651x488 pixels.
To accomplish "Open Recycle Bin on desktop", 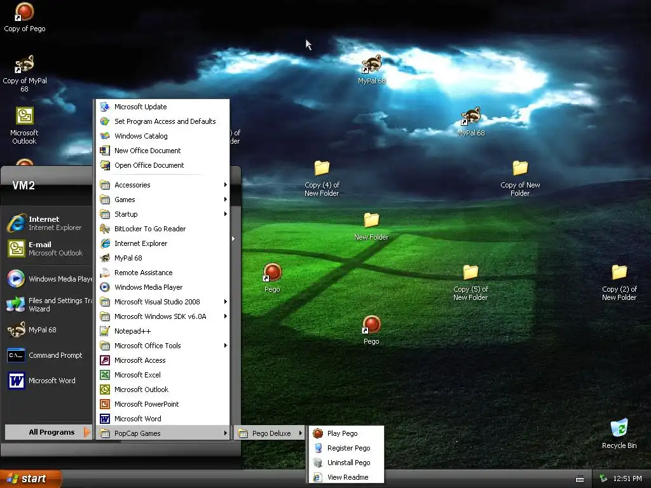I will (619, 434).
